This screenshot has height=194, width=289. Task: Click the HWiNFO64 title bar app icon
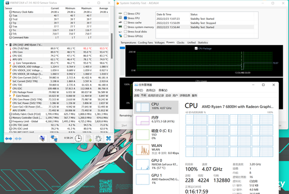7,3
